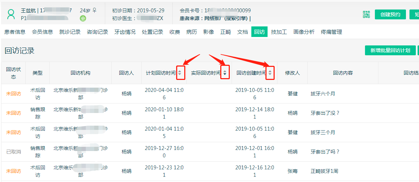Select the 牙齿情况 tab

pos(125,32)
